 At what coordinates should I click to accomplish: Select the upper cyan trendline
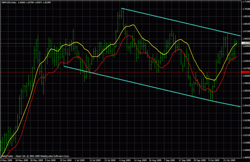click(181, 22)
